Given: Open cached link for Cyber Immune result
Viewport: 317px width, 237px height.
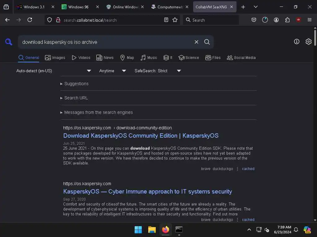Looking at the screenshot, I should coord(248,220).
